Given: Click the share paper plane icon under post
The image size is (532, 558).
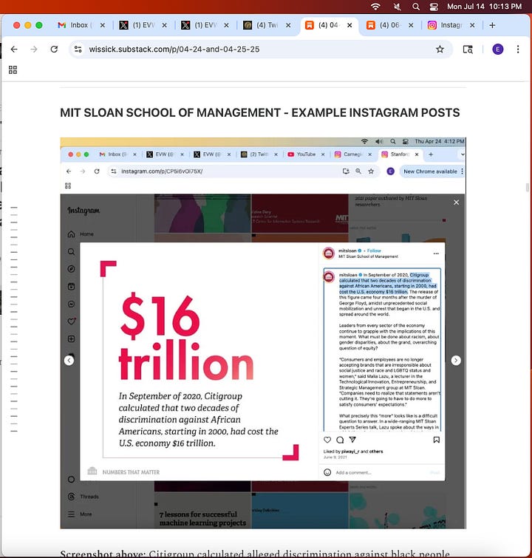Looking at the screenshot, I should pyautogui.click(x=352, y=440).
